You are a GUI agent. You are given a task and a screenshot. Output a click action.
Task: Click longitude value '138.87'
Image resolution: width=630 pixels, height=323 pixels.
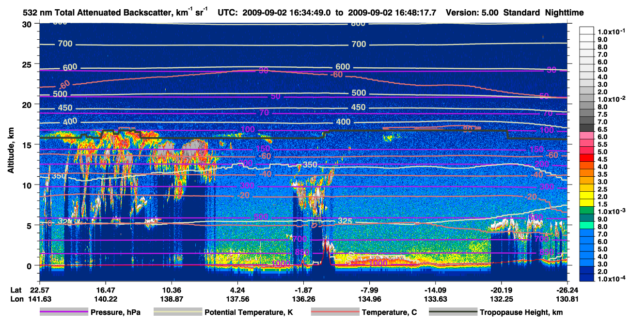(171, 299)
